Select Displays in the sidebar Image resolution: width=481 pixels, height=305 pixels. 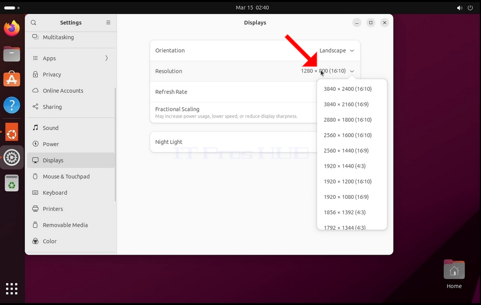(x=71, y=160)
